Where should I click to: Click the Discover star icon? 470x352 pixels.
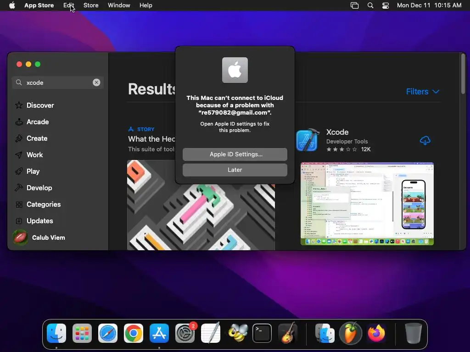19,105
